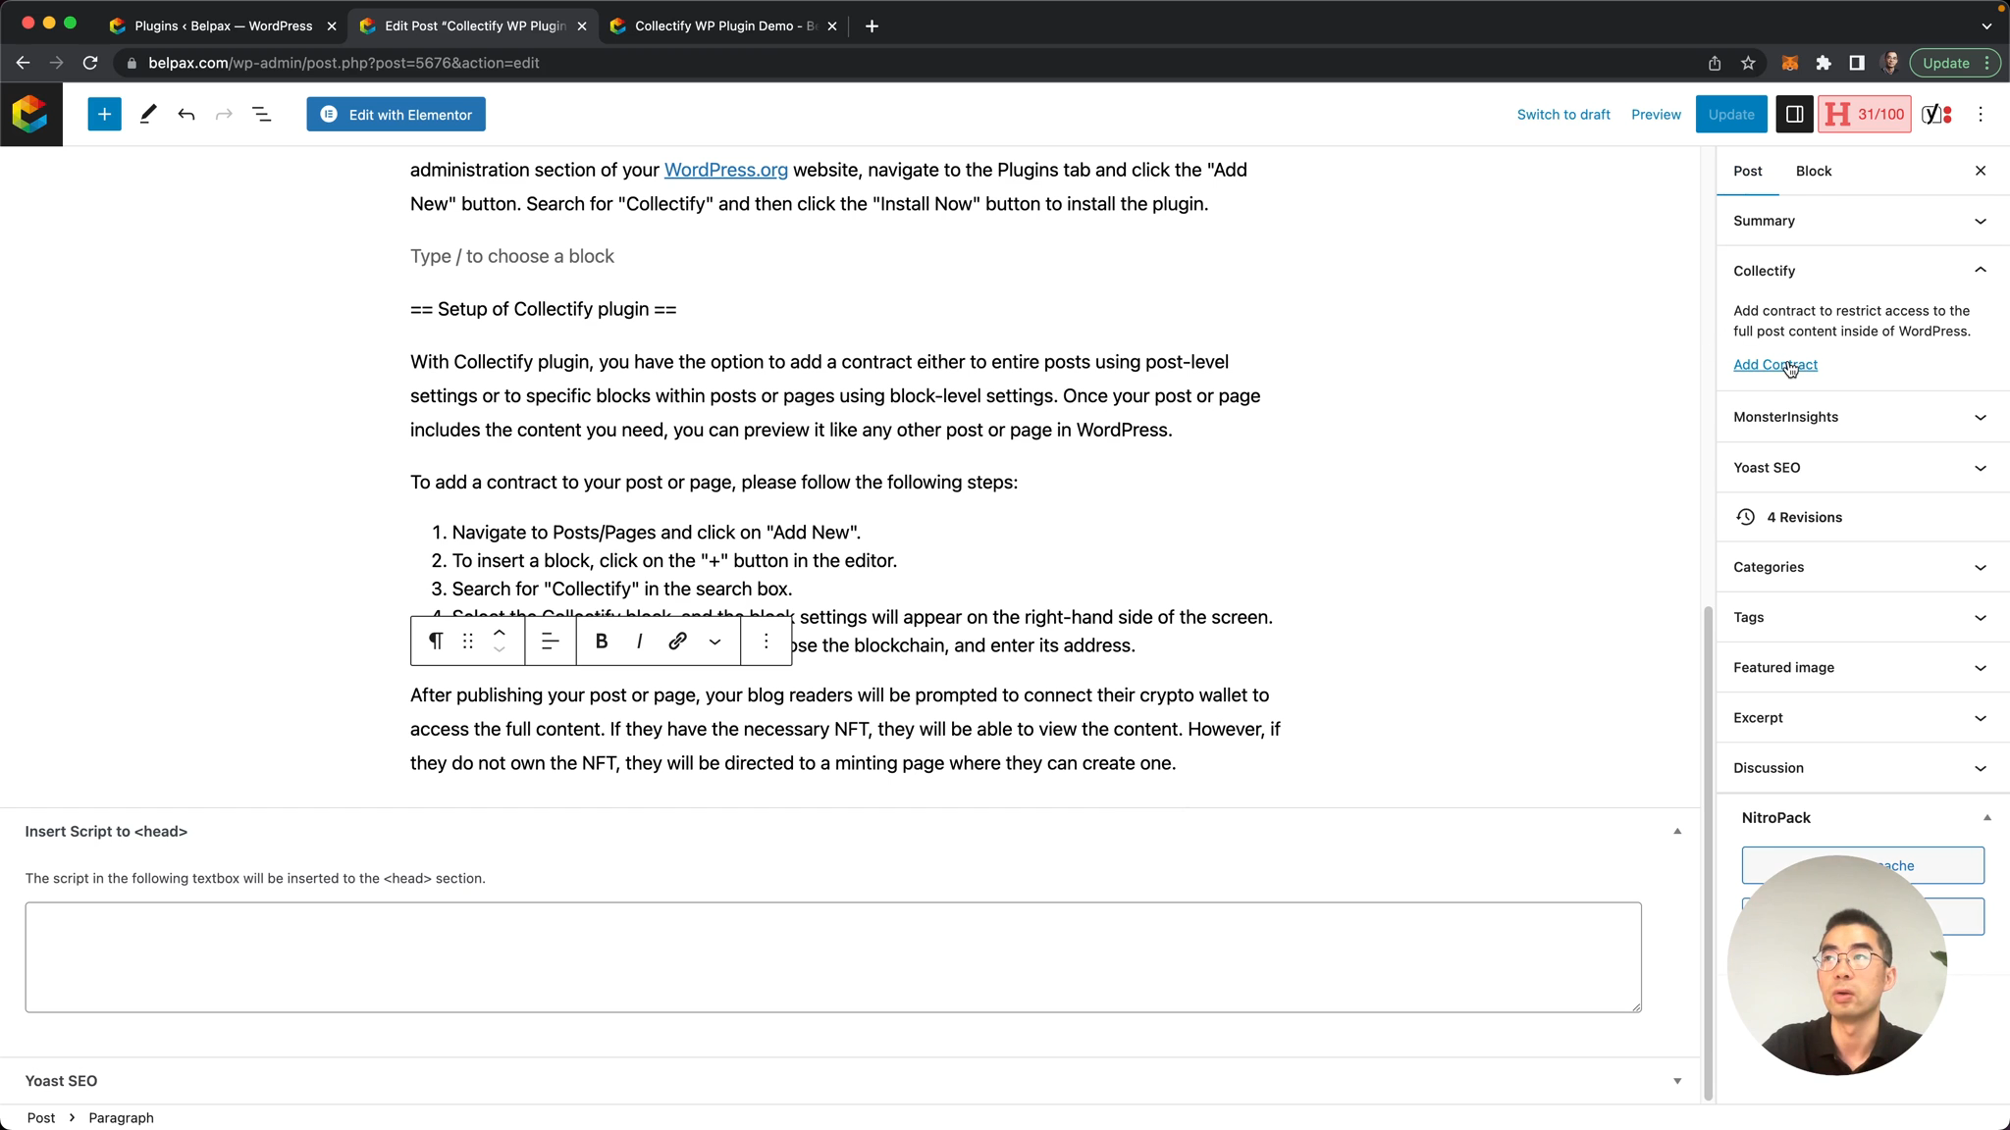The width and height of the screenshot is (2010, 1130).
Task: Collapse the NitroPack meta box
Action: (x=1986, y=818)
